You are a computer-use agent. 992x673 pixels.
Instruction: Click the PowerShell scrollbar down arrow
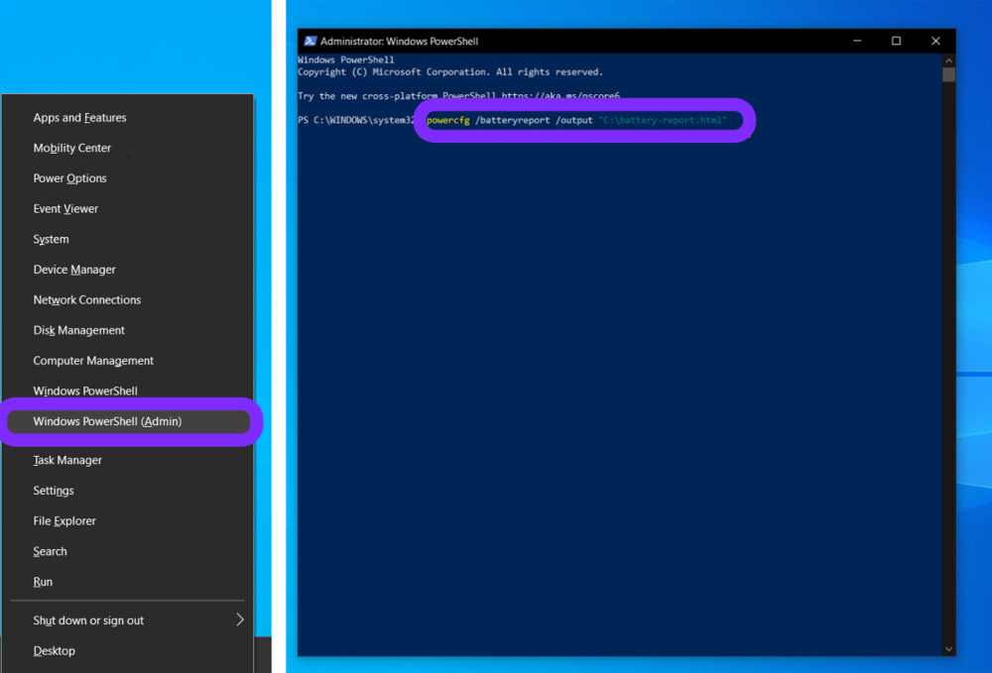(948, 649)
